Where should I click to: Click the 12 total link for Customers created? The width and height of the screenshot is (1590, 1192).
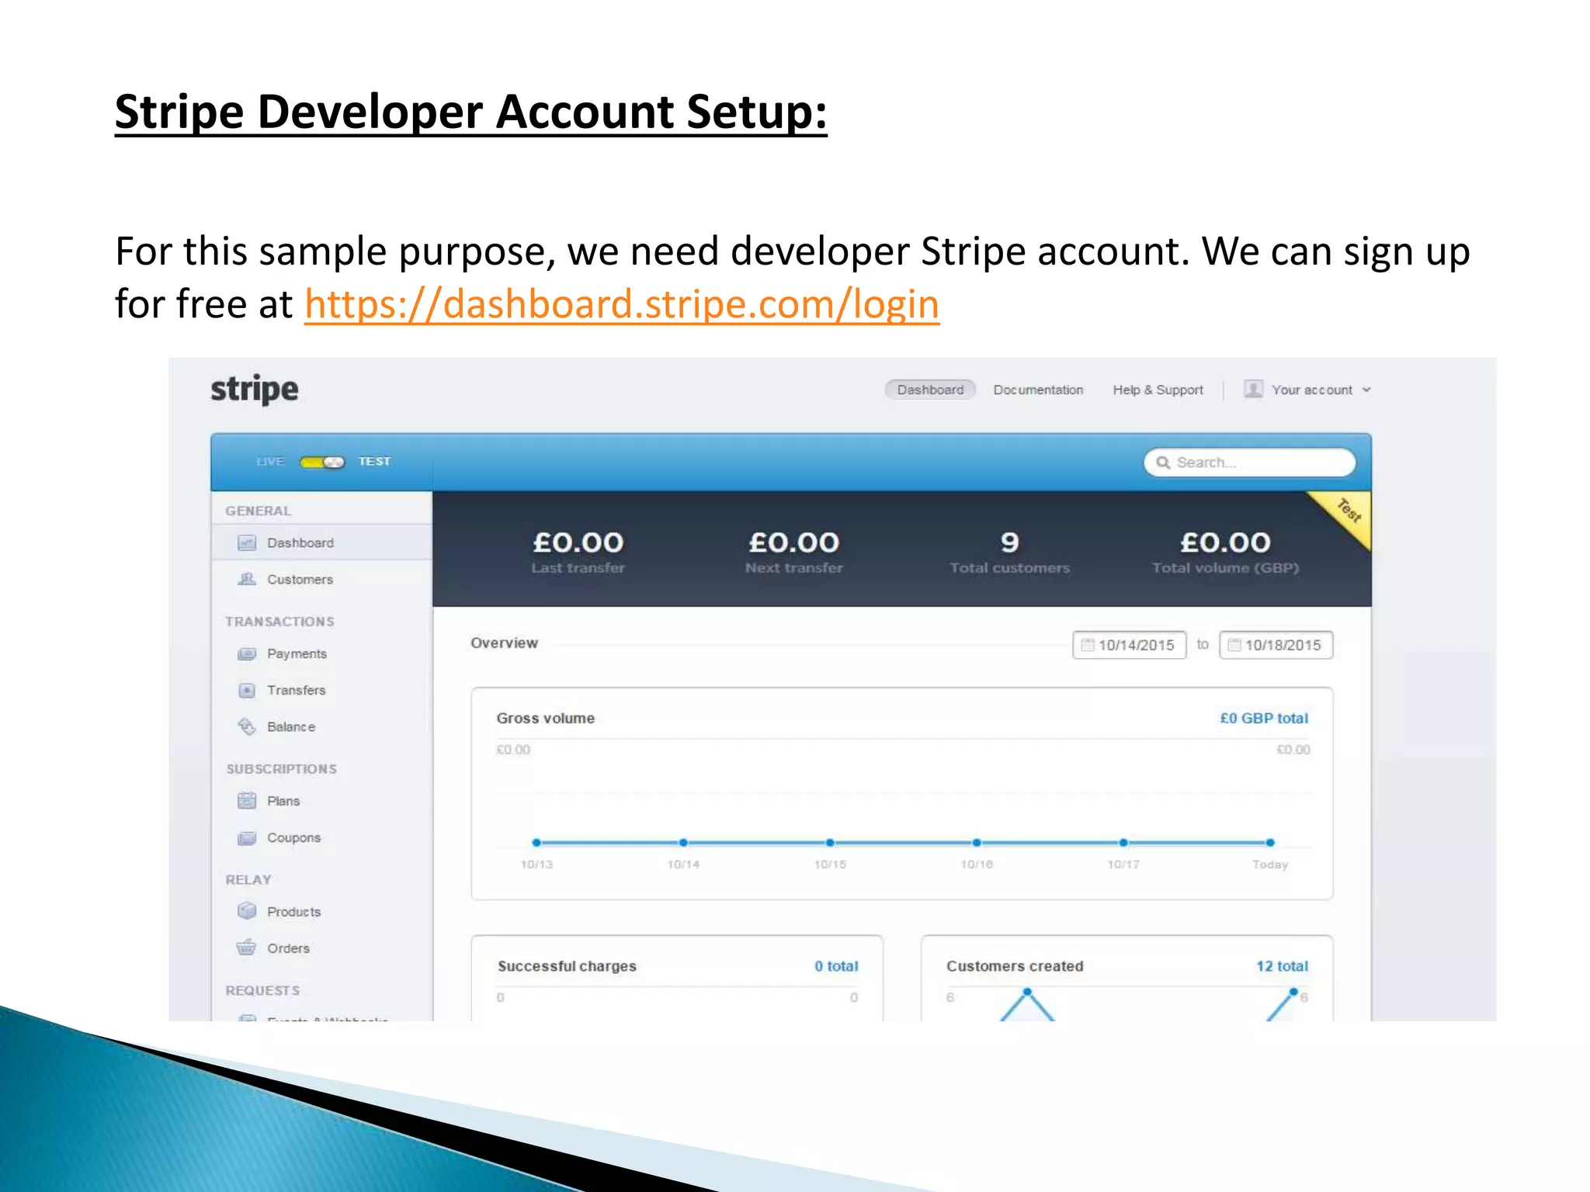tap(1282, 966)
